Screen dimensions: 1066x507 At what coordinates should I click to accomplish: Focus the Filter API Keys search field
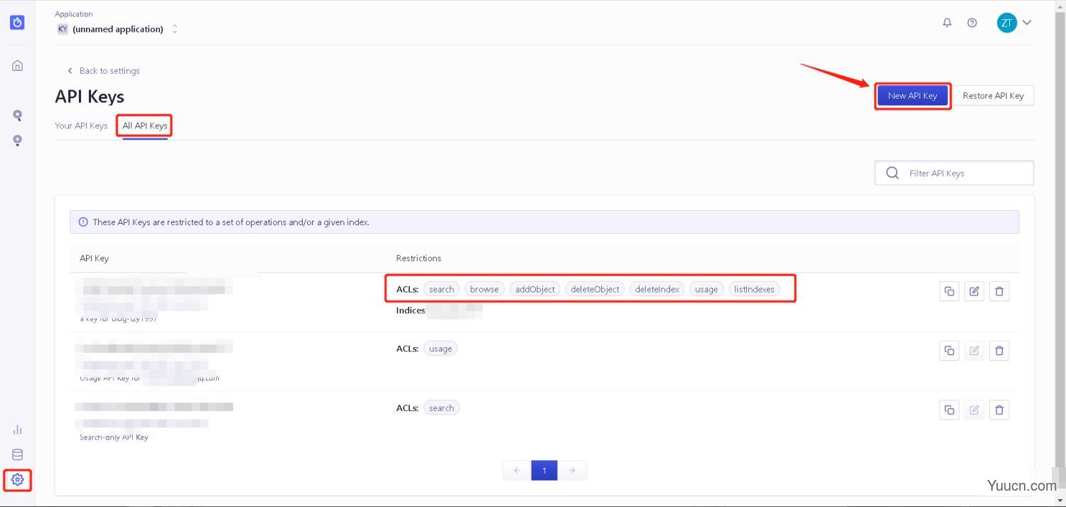[954, 173]
